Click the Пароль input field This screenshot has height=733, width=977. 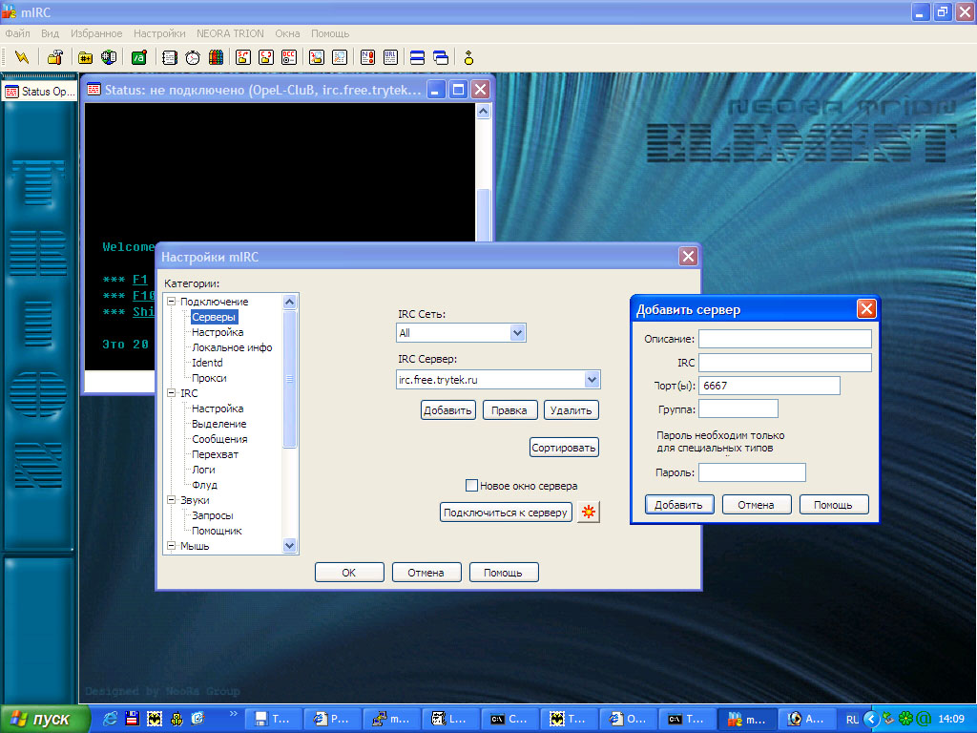(x=752, y=472)
